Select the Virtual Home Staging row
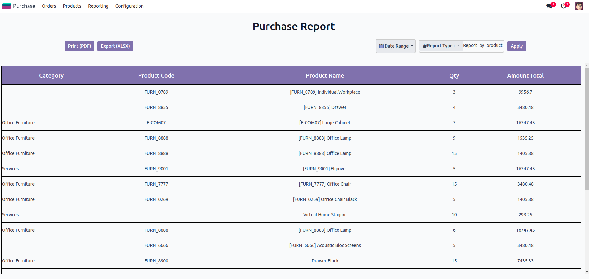This screenshot has height=279, width=589. [x=325, y=215]
